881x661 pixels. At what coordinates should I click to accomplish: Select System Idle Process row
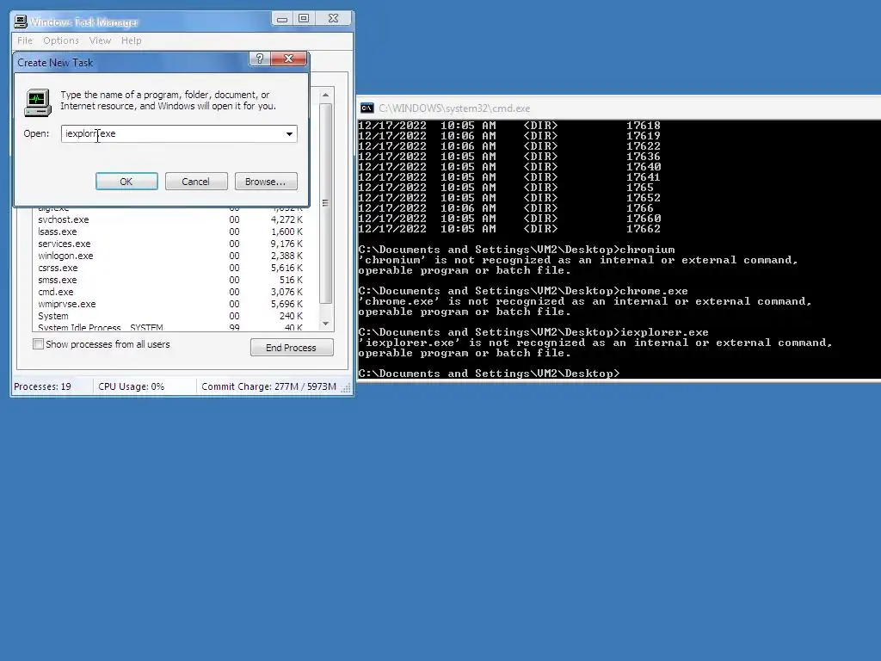point(170,327)
